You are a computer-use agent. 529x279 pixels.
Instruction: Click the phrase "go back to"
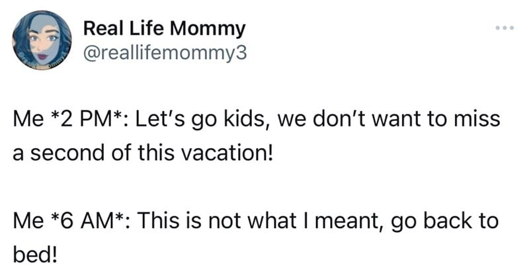pos(444,222)
